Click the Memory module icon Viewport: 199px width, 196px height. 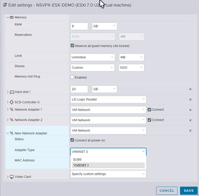point(11,17)
